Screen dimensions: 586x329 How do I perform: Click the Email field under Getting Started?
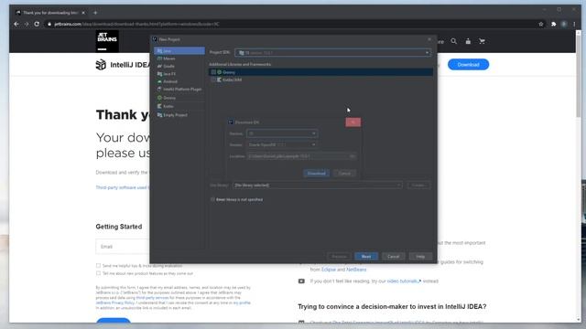123,247
